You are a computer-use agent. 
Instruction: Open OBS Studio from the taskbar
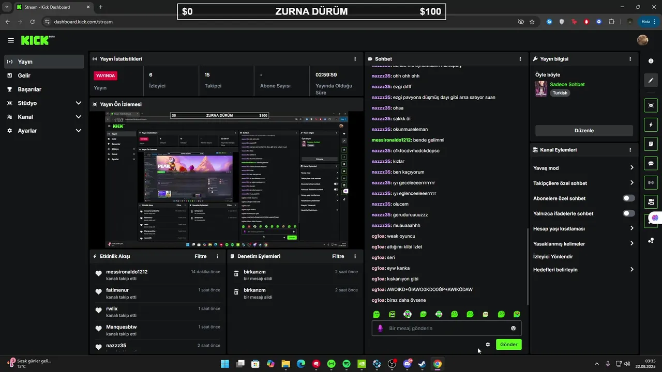coord(392,364)
